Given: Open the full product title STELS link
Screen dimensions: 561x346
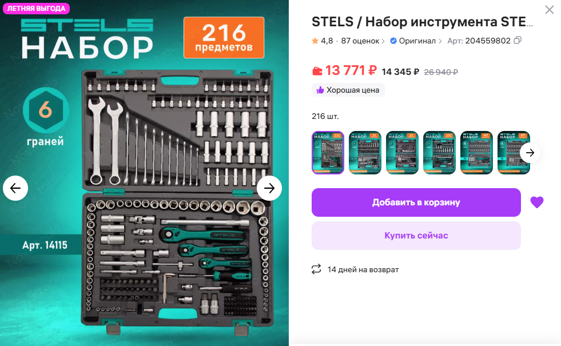Looking at the screenshot, I should [422, 22].
